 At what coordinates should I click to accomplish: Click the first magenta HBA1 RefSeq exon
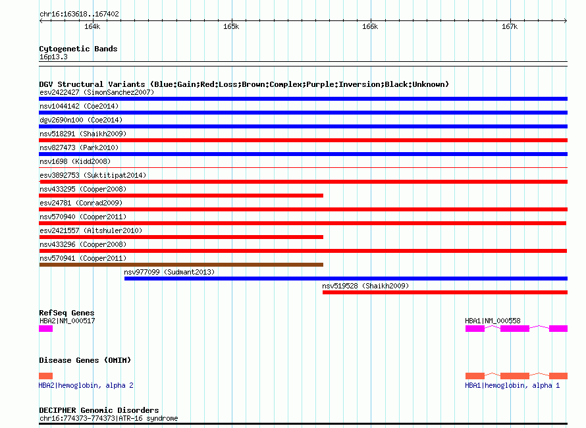coord(475,329)
